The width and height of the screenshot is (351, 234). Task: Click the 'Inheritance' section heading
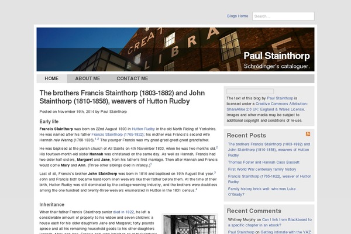[x=51, y=205]
